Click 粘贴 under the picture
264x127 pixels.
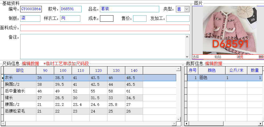point(218,57)
